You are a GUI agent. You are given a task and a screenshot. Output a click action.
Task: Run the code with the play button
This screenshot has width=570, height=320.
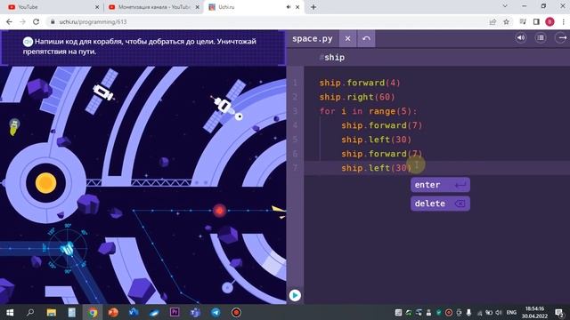[x=295, y=295]
